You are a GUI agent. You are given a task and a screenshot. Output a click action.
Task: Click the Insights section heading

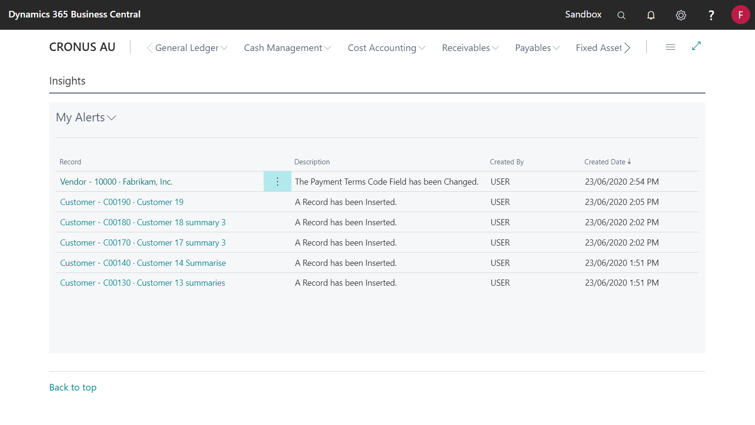(67, 81)
